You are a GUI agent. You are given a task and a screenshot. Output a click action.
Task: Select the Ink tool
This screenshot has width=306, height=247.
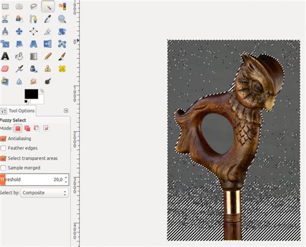[x=34, y=69]
